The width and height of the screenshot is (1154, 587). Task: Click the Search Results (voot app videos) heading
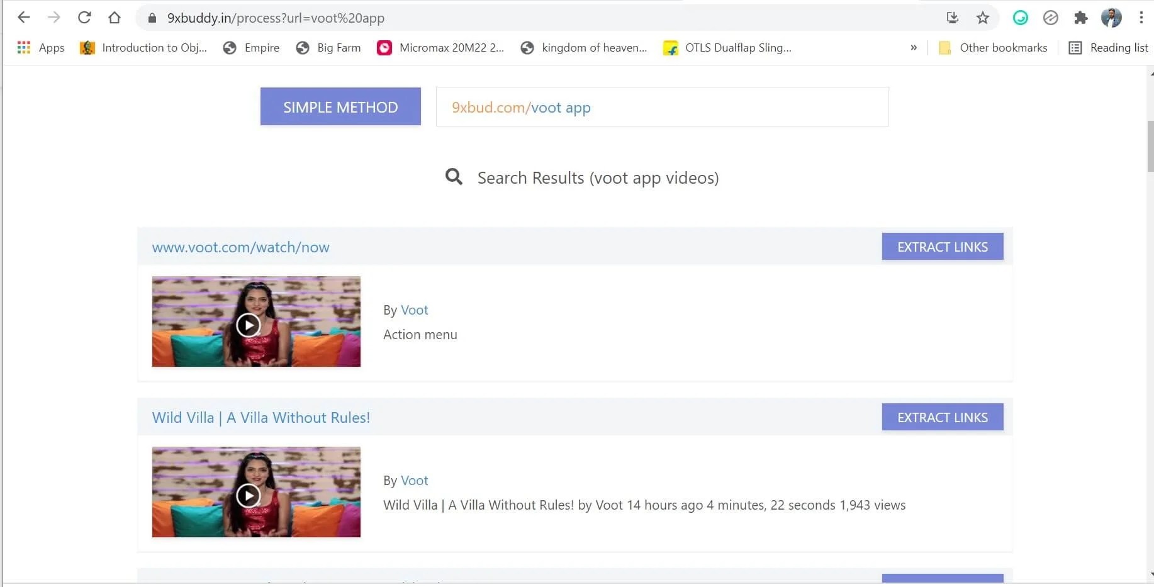click(598, 178)
